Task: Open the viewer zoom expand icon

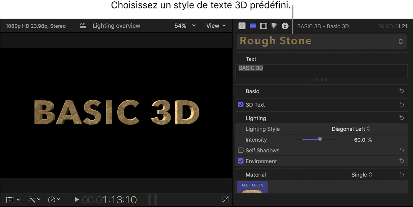Action: click(x=225, y=199)
